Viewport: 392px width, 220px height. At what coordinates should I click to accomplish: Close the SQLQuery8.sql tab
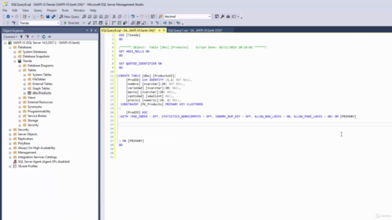coord(164,31)
